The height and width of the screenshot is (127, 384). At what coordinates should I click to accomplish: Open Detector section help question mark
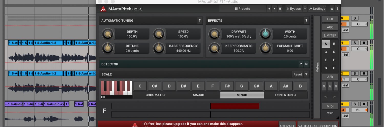[x=301, y=64]
